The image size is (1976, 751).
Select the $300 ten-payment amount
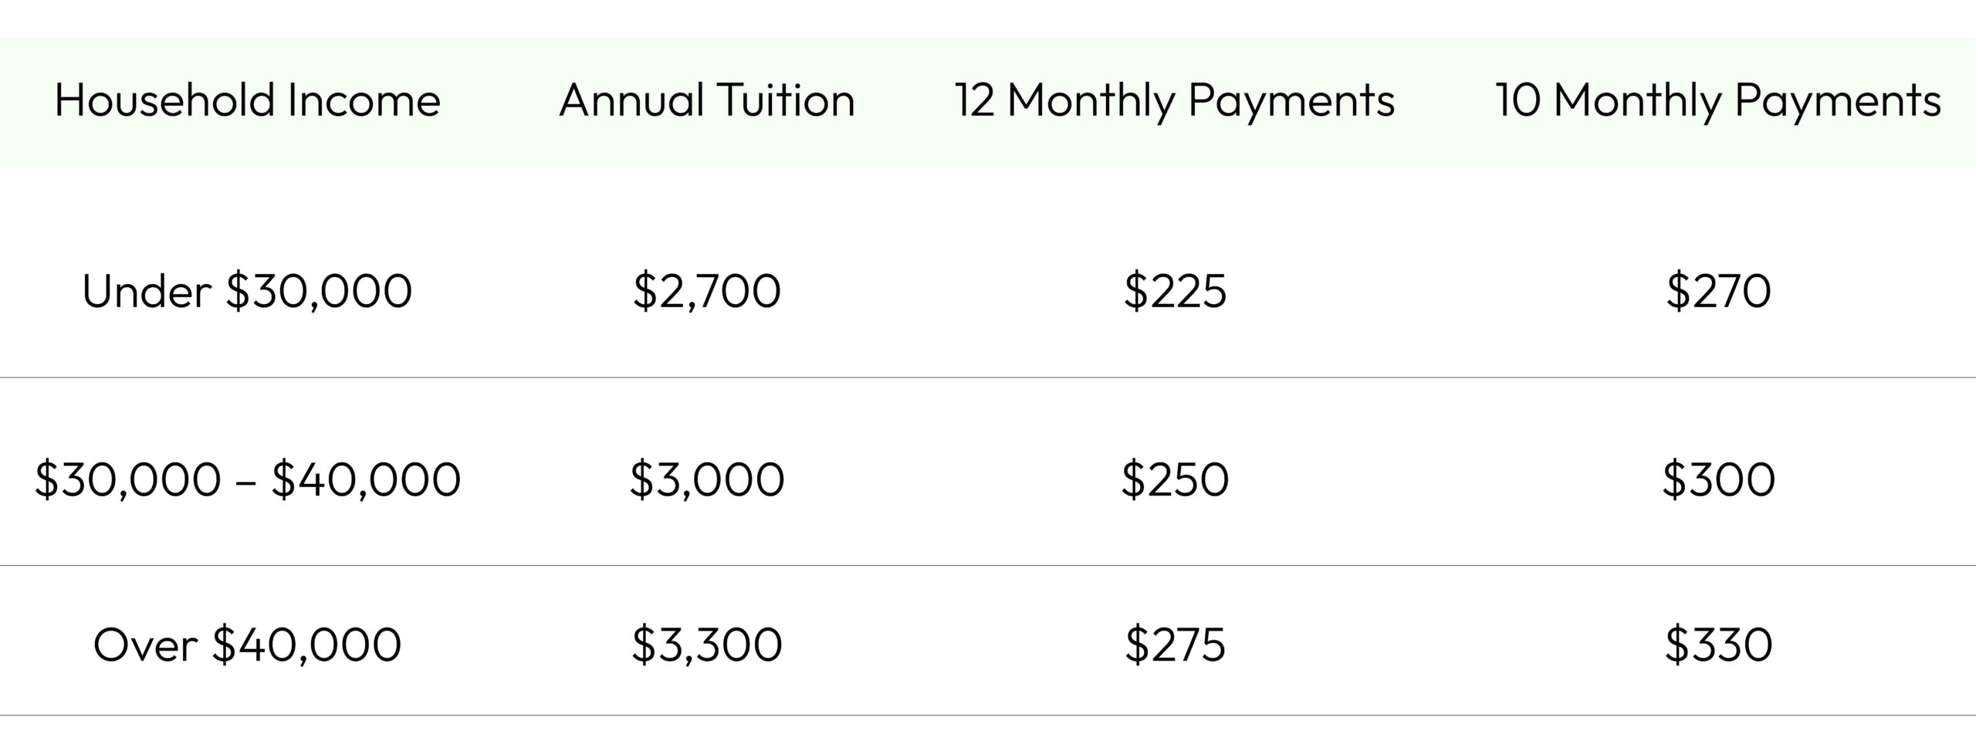click(1718, 479)
